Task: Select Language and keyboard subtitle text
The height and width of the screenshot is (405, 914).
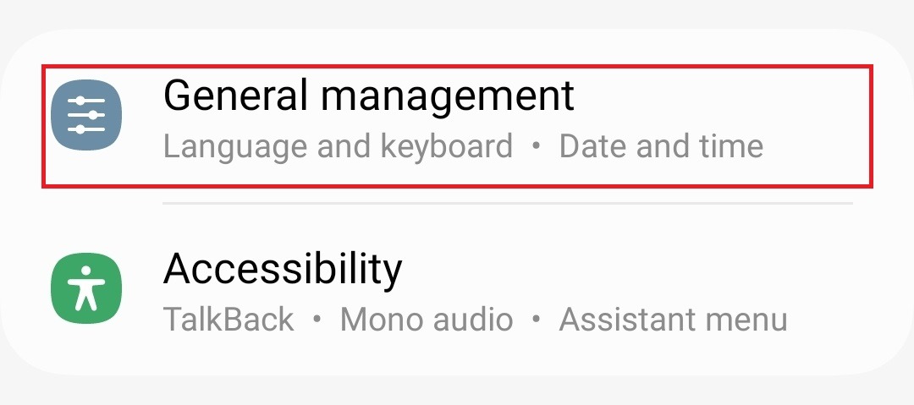Action: click(338, 146)
